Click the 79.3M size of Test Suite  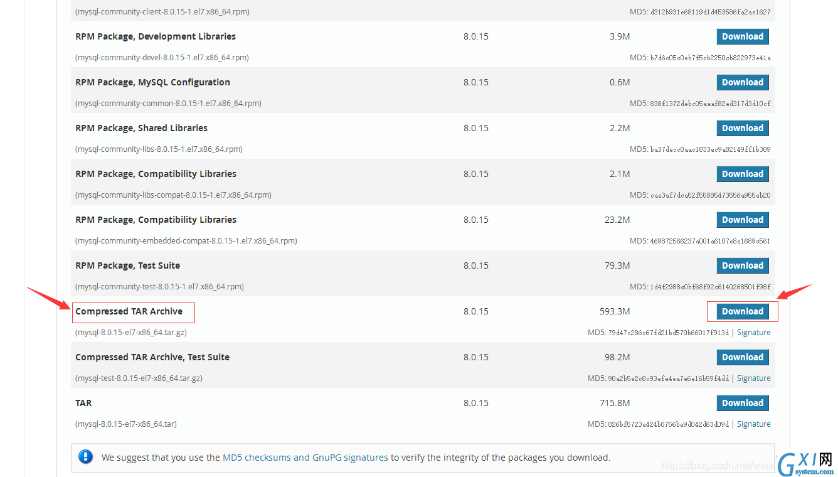617,265
